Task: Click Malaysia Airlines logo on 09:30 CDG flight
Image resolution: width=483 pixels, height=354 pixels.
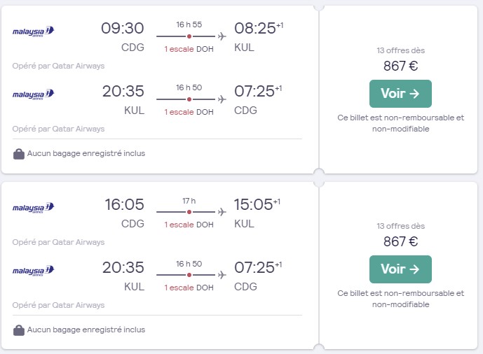Action: (x=33, y=31)
